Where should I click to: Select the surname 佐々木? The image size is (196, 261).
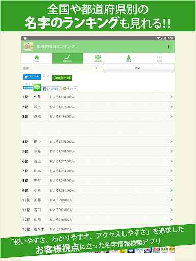pyautogui.click(x=39, y=229)
